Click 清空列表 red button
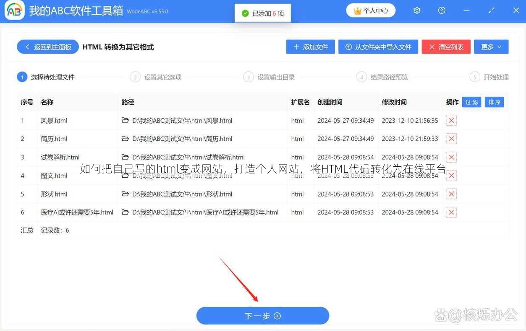 pyautogui.click(x=446, y=47)
